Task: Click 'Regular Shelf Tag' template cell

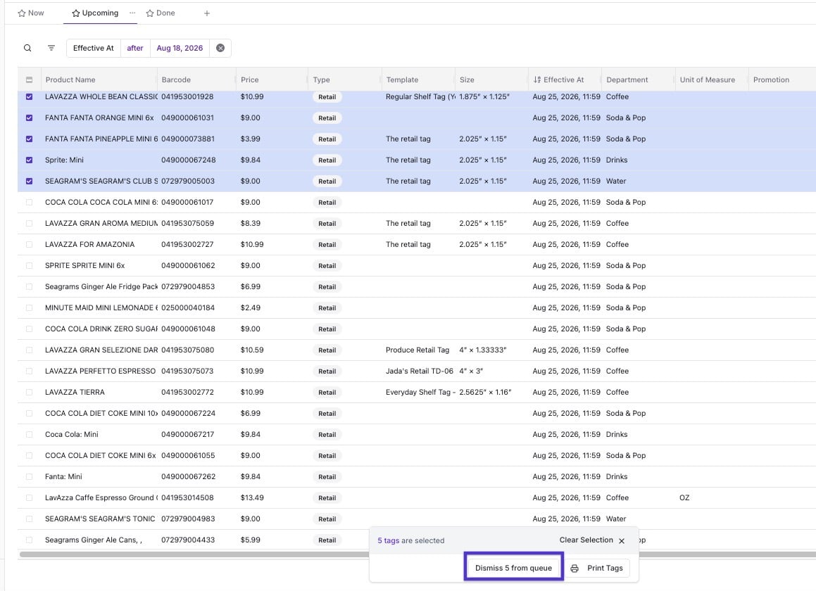Action: [x=420, y=97]
